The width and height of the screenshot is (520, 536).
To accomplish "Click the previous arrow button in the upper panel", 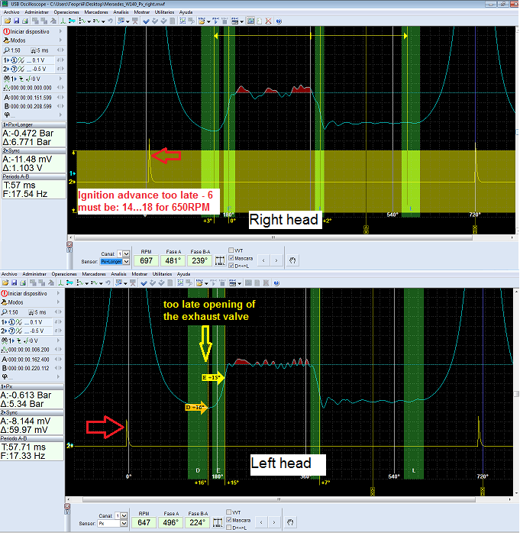I will tap(263, 261).
